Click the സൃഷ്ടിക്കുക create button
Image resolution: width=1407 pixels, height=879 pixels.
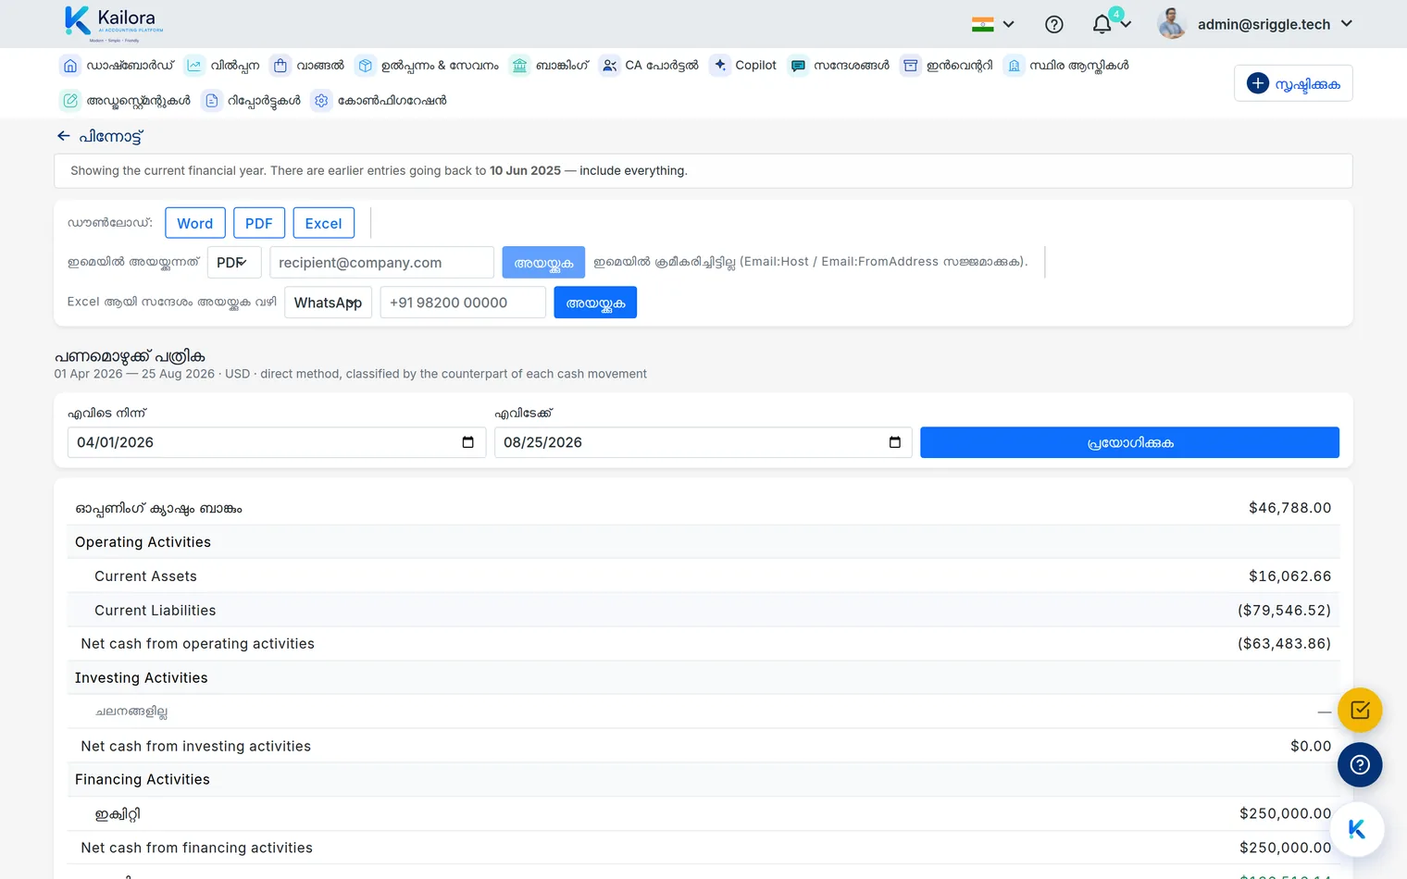[1293, 83]
